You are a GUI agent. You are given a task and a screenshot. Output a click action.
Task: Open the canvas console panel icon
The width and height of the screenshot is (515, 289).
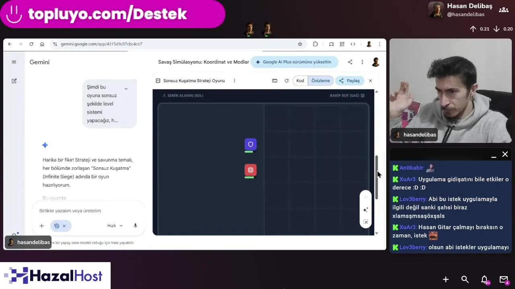point(275,81)
